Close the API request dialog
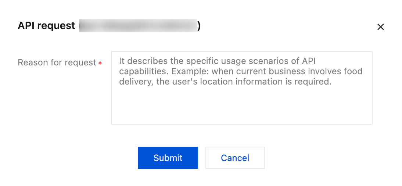 pos(380,27)
